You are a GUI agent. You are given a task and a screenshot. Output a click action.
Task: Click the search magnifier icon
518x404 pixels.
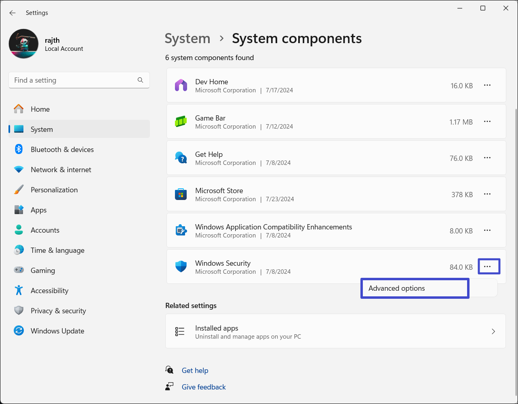[x=140, y=80]
